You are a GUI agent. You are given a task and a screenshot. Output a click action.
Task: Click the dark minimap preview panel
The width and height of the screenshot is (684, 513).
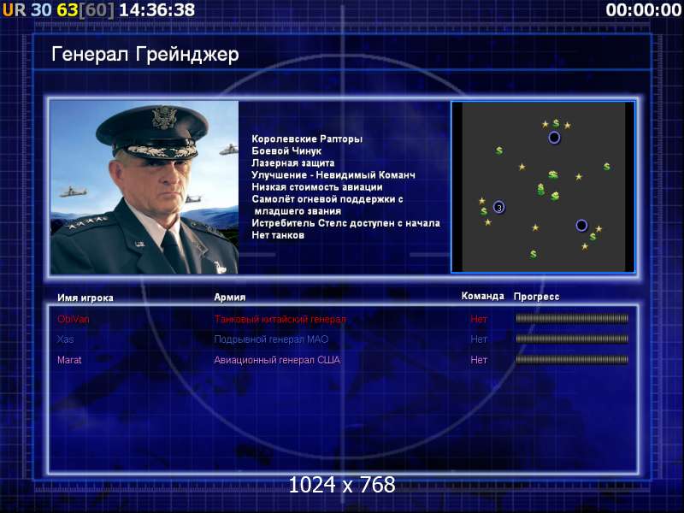(x=543, y=187)
